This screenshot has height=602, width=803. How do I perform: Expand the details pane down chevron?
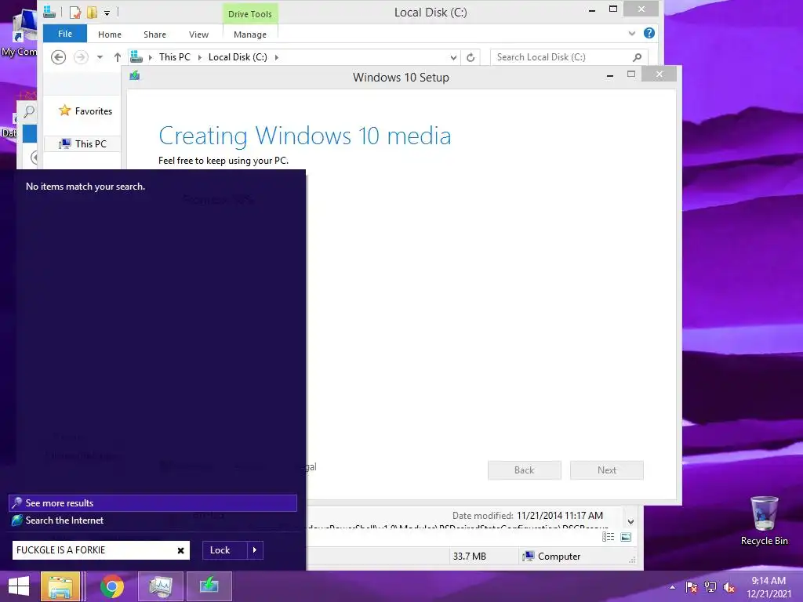click(x=630, y=521)
